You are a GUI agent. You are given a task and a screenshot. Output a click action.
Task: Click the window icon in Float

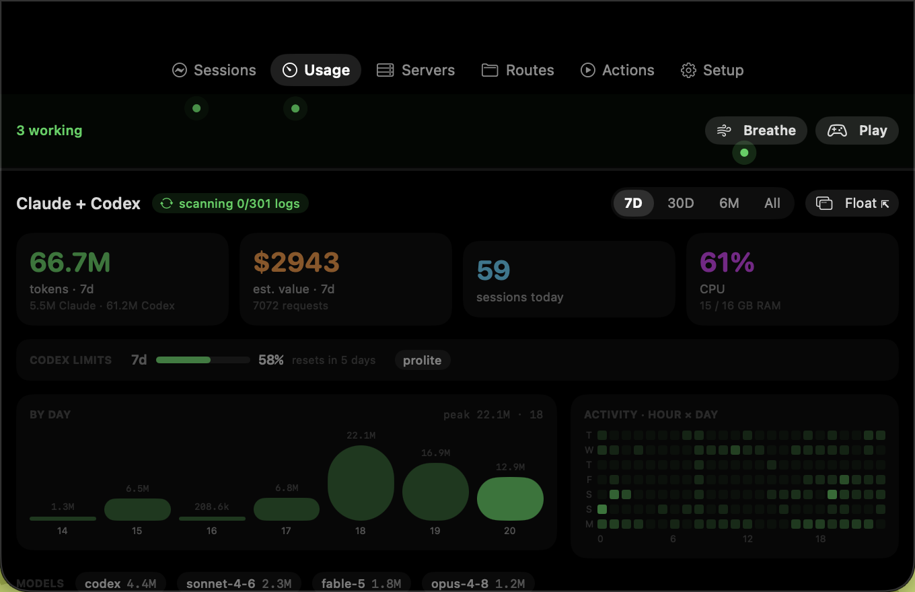click(824, 203)
